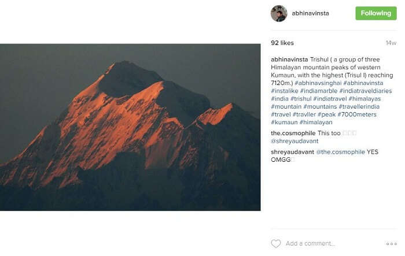Toggle the green Following button

point(376,13)
